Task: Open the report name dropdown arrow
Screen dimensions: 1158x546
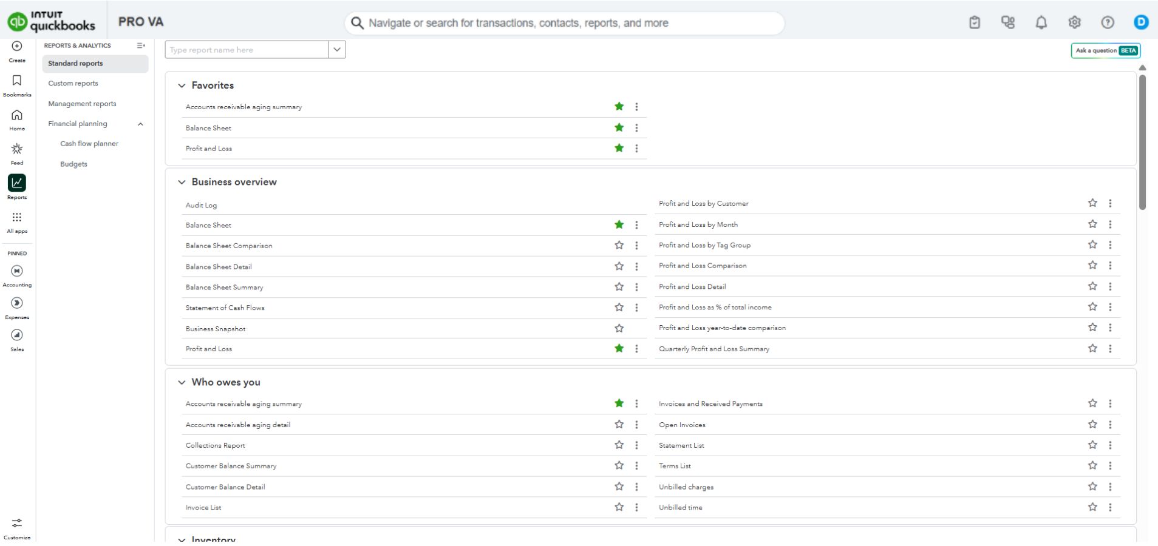Action: (x=337, y=50)
